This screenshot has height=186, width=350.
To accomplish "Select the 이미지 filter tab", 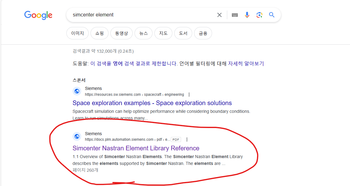I will pyautogui.click(x=78, y=33).
